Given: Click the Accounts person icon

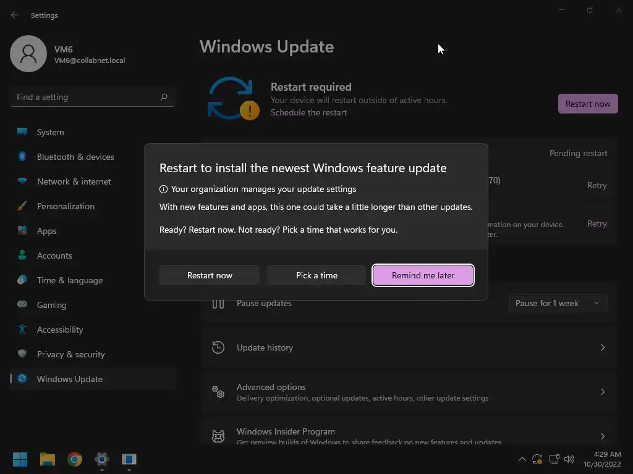Looking at the screenshot, I should pos(22,255).
